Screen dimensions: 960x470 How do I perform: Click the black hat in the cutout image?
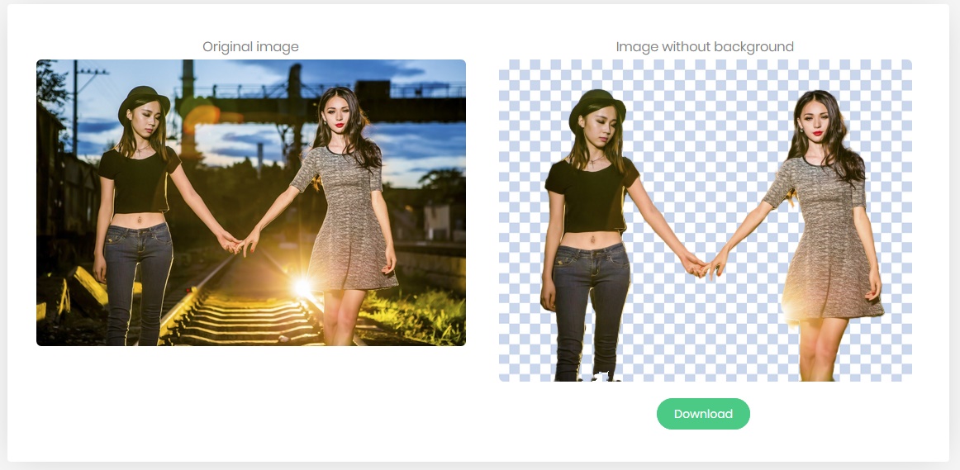click(x=596, y=107)
